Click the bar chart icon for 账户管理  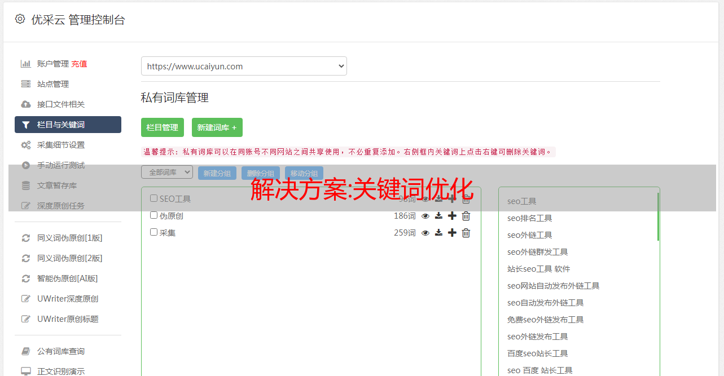(26, 64)
